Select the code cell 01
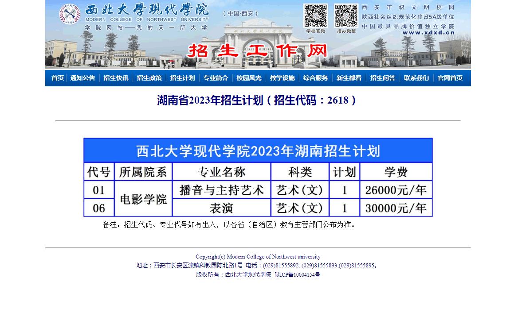This screenshot has height=332, width=510. [99, 190]
